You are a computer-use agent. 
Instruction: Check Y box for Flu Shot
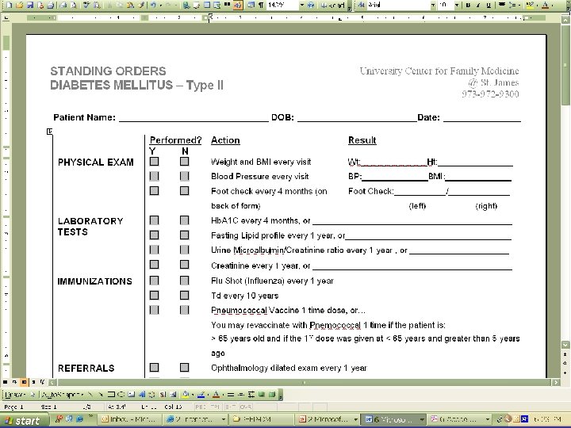155,281
